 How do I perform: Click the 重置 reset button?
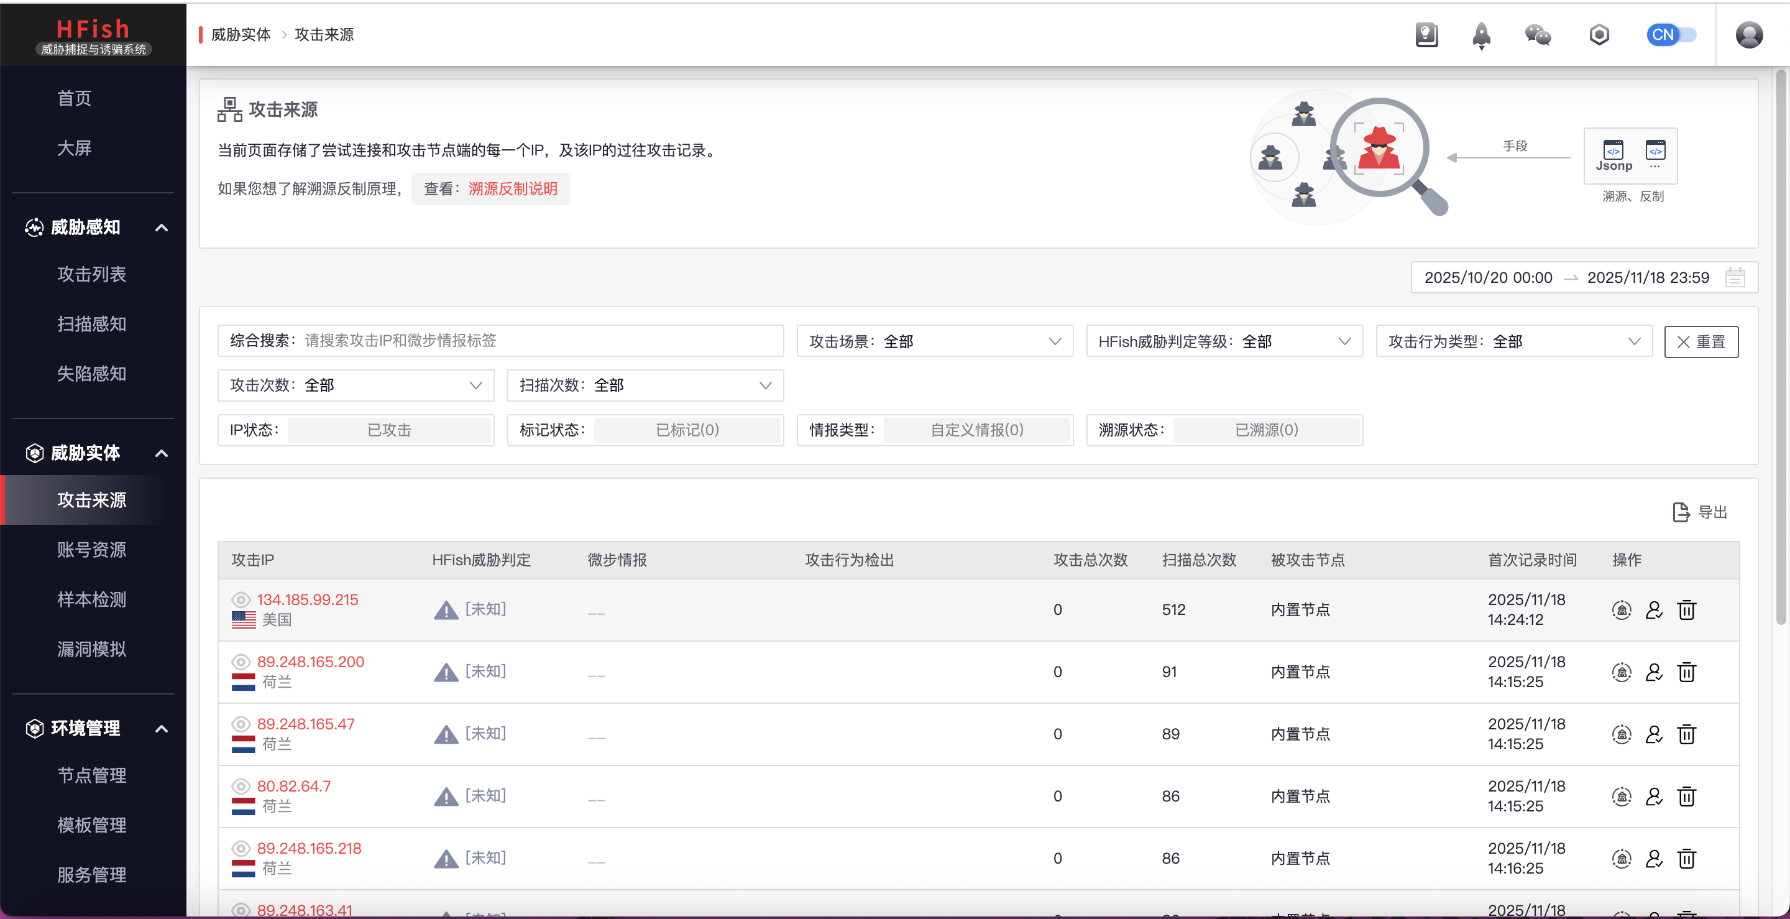(1700, 341)
